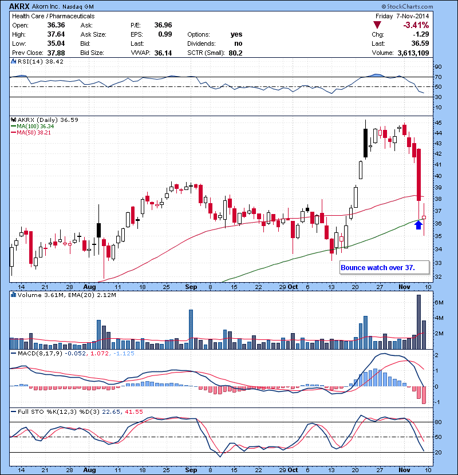Click the Nasdaq GM exchange label

coord(78,7)
